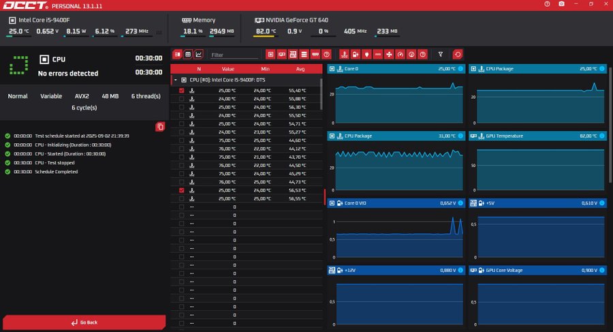Open info for the GPU Temperature graph
Screen dimensions: 613x332
(x=602, y=136)
